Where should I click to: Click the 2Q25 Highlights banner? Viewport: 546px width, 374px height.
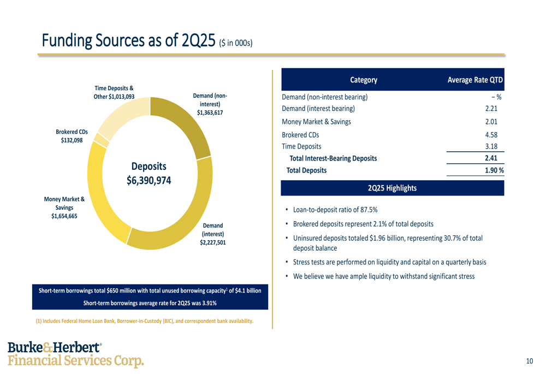(393, 188)
